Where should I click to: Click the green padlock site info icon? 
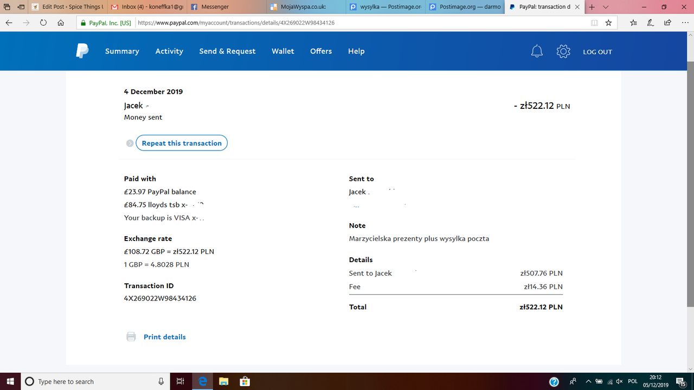click(x=82, y=23)
